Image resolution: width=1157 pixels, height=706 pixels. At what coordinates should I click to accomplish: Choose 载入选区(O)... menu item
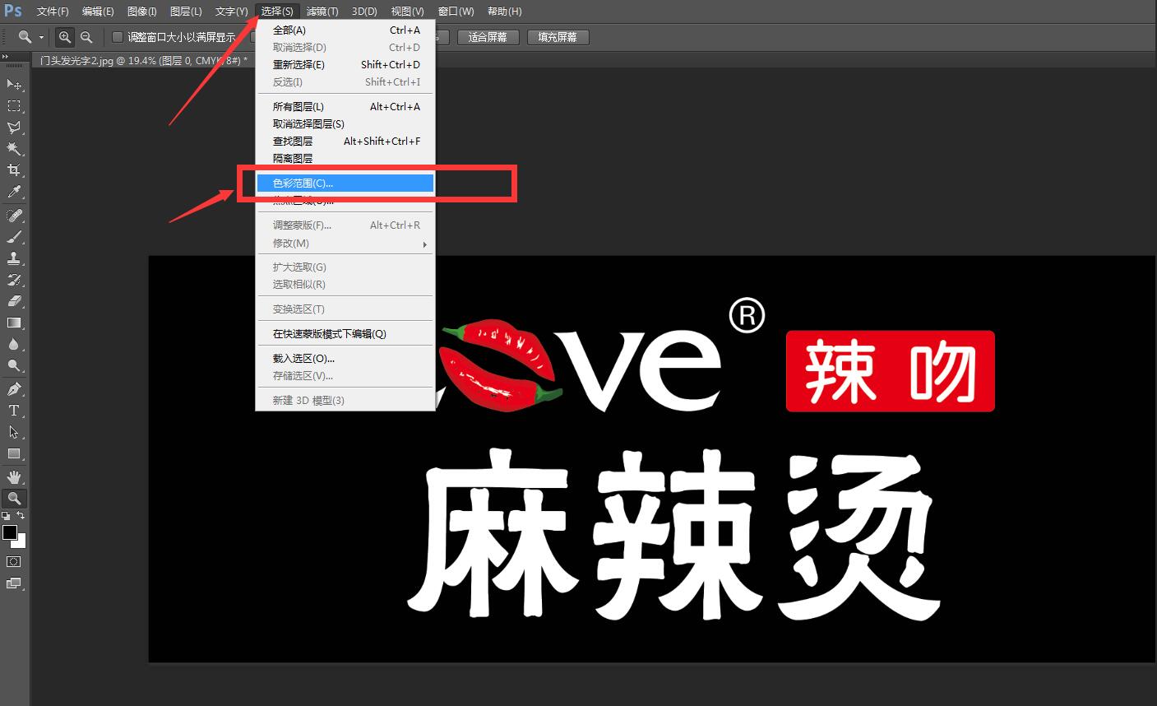[x=345, y=359]
